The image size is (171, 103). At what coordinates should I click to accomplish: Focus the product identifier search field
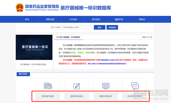[71, 27]
